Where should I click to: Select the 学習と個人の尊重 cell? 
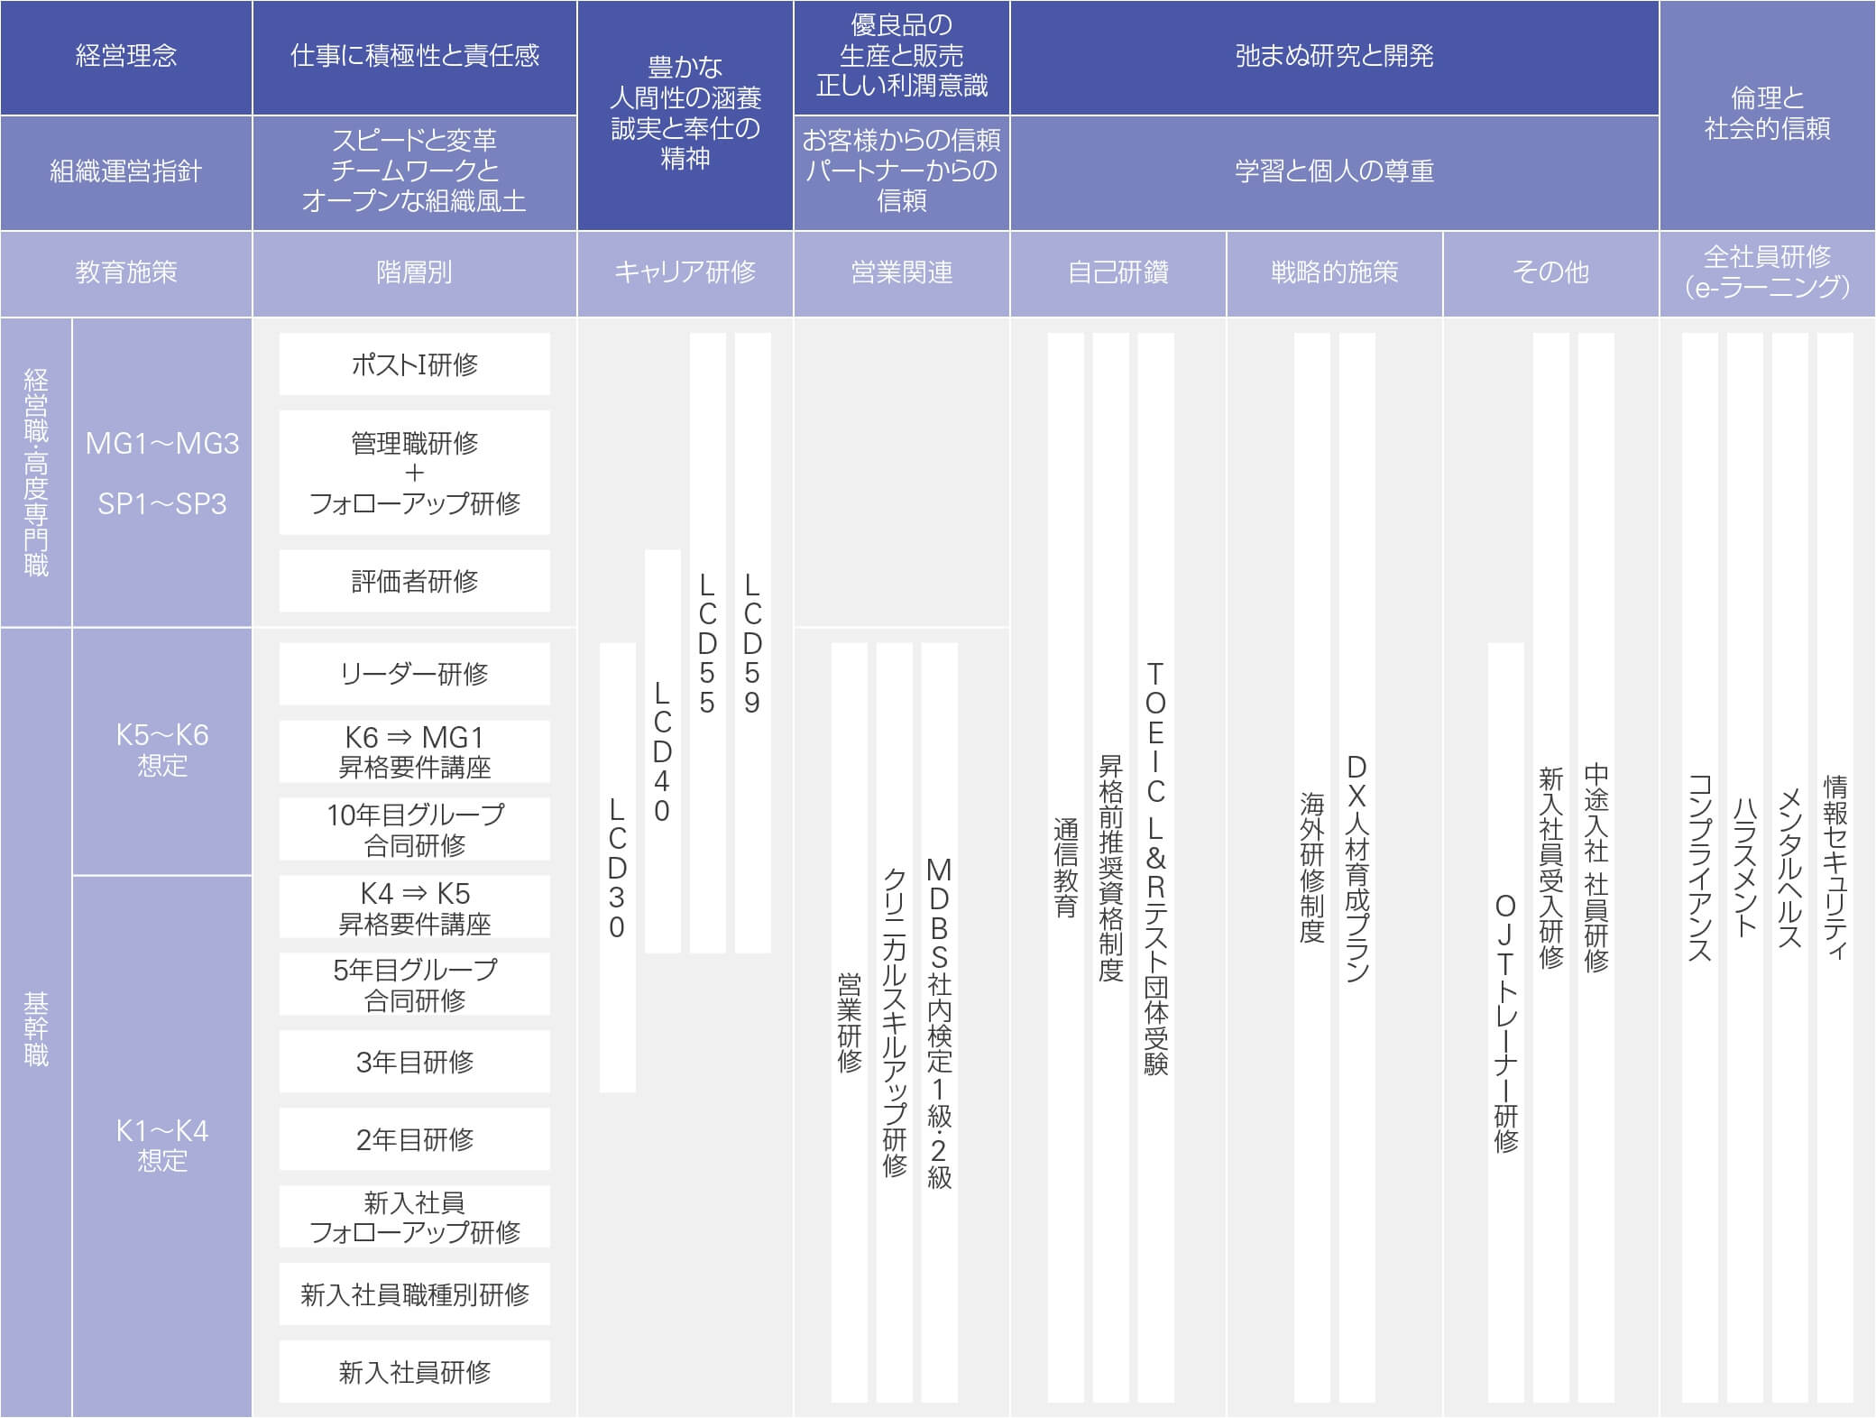1335,171
